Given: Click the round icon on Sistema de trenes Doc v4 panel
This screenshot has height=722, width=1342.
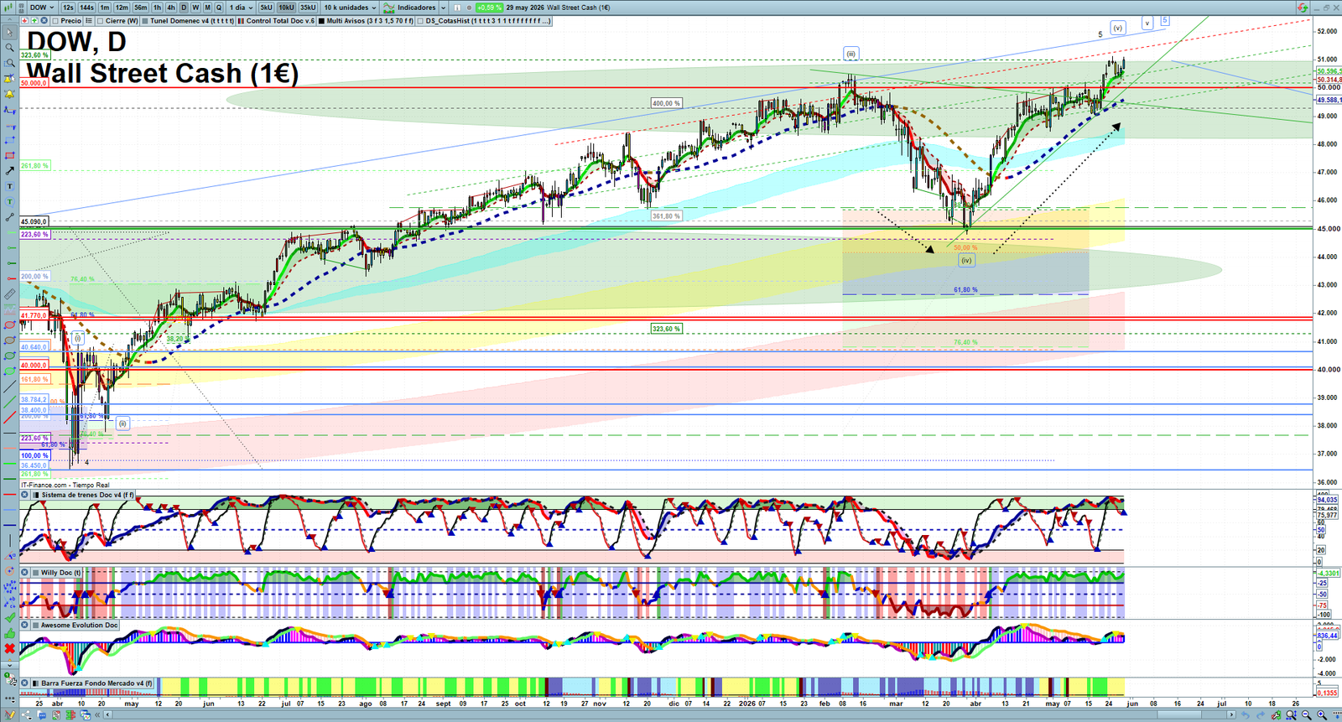Looking at the screenshot, I should [x=25, y=495].
